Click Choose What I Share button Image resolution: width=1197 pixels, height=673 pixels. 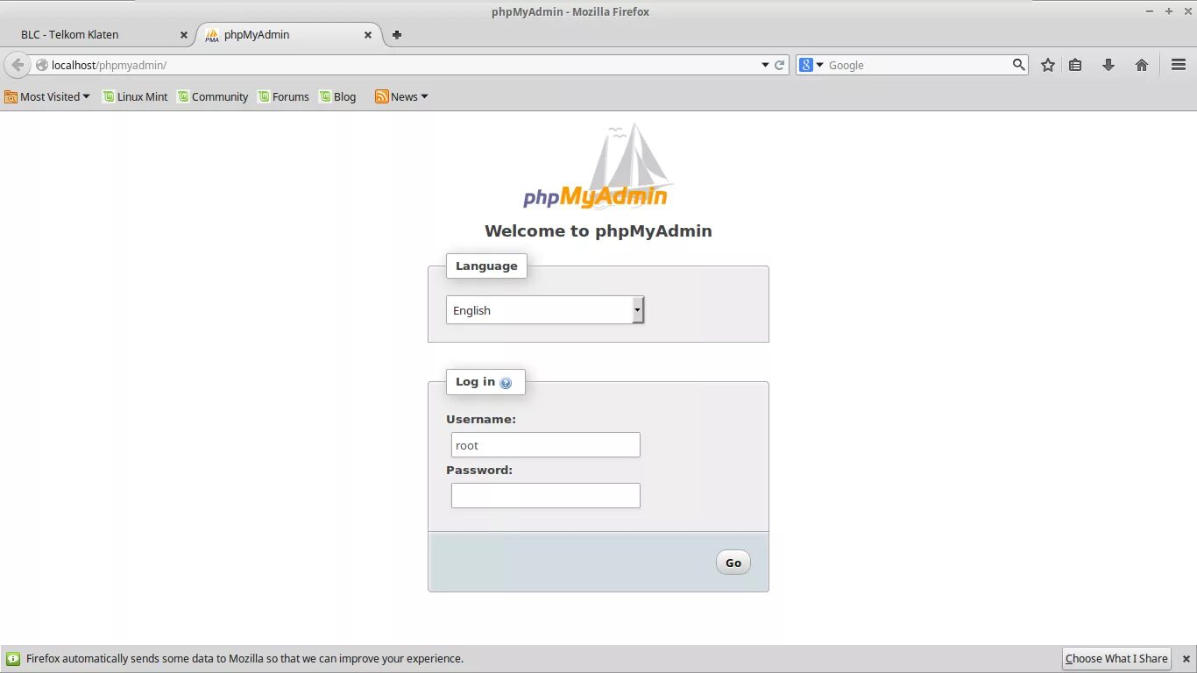click(x=1116, y=659)
